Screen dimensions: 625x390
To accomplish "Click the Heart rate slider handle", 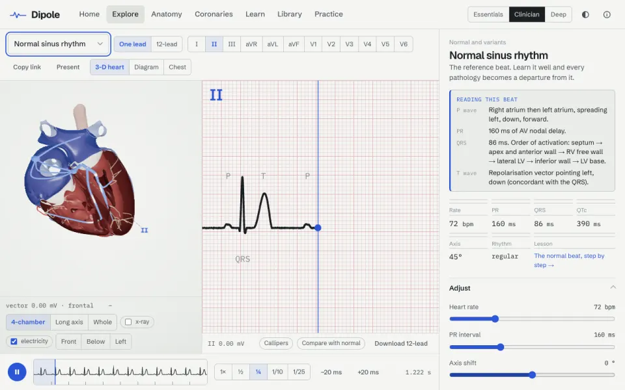I will [x=495, y=318].
